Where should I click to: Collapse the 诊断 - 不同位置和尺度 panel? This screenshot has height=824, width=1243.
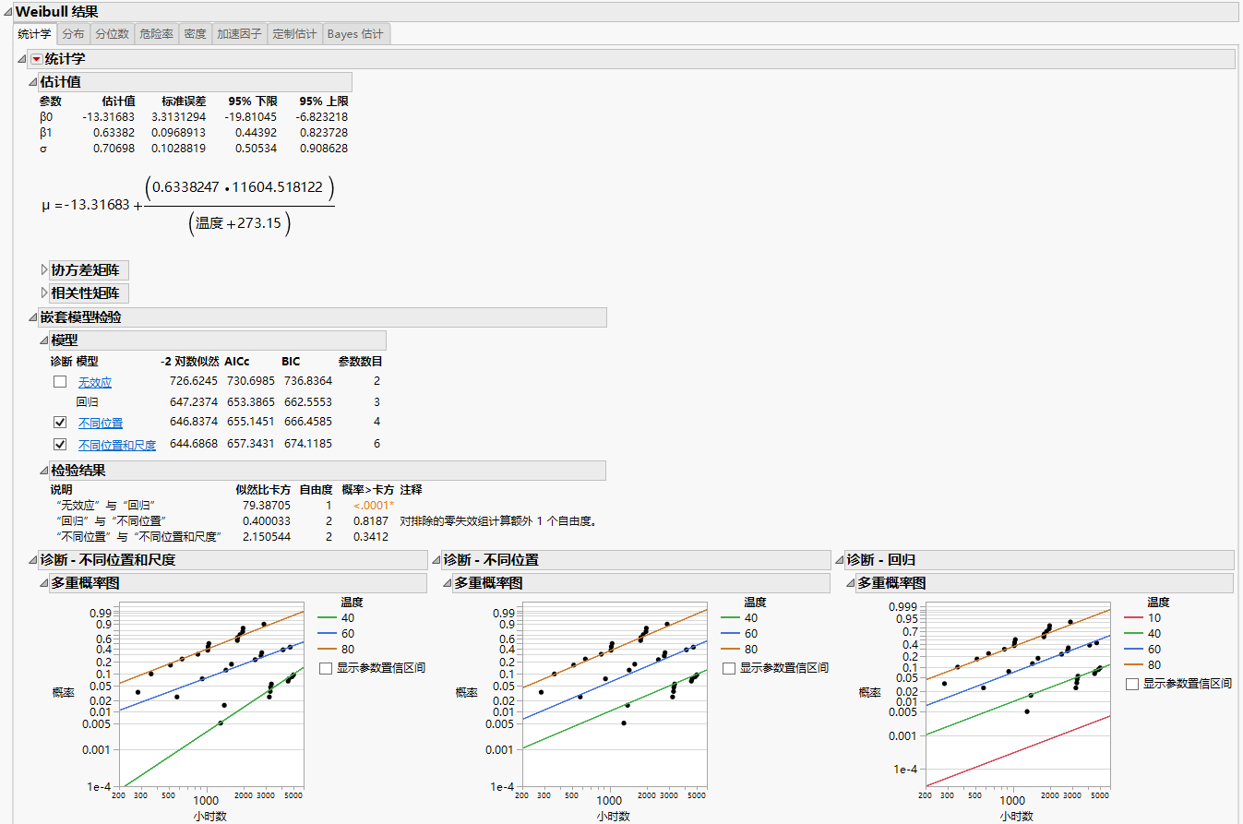[x=33, y=560]
